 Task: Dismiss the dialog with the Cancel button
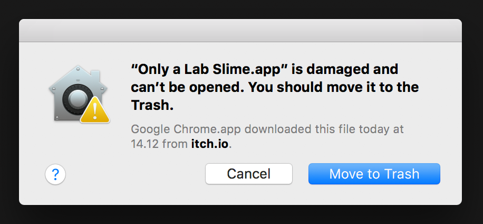(x=248, y=174)
